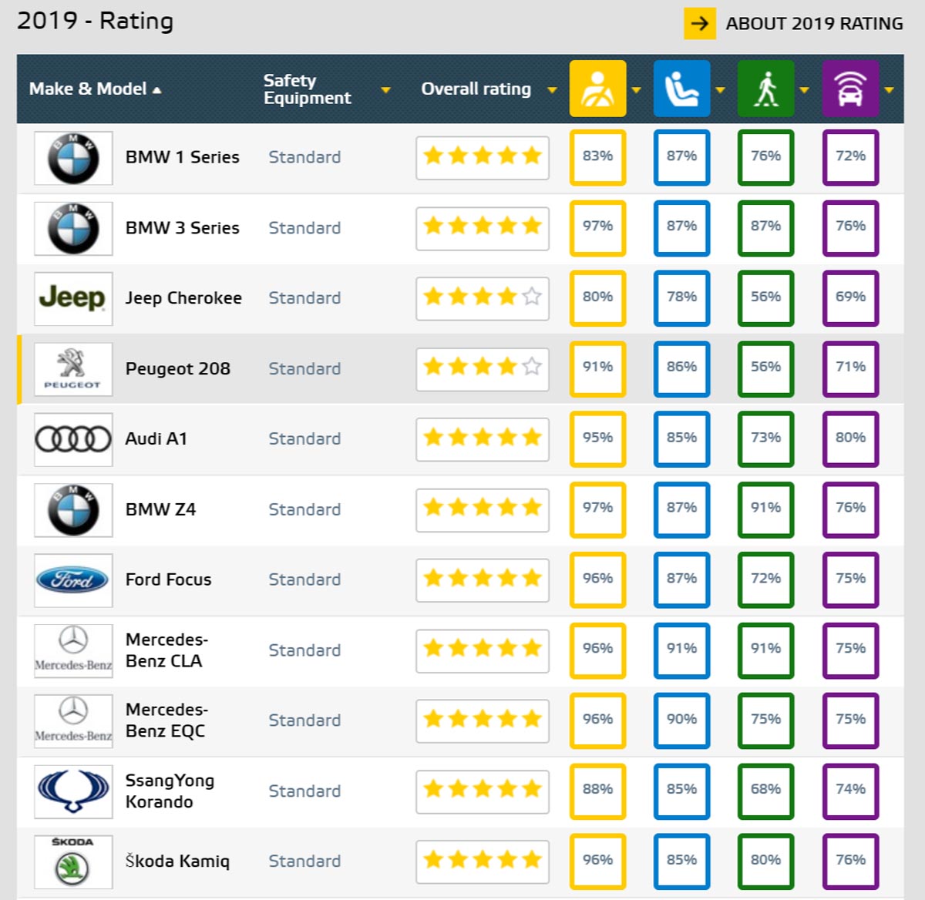Click the Audi four-rings logo
The image size is (925, 900).
pyautogui.click(x=73, y=439)
